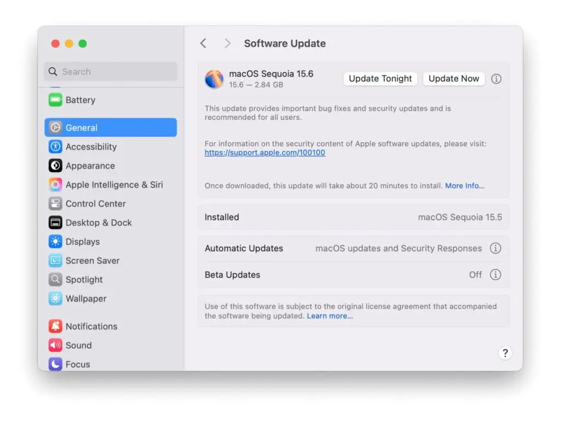
Task: Click the Update Tonight button
Action: [x=380, y=79]
